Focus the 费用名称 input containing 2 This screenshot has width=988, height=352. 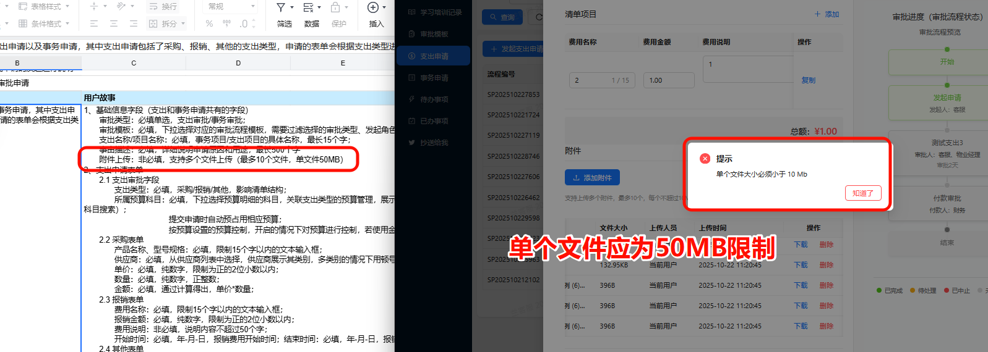602,80
